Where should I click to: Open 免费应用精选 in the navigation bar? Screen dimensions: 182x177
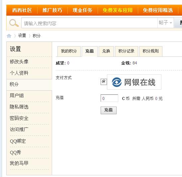158,10
